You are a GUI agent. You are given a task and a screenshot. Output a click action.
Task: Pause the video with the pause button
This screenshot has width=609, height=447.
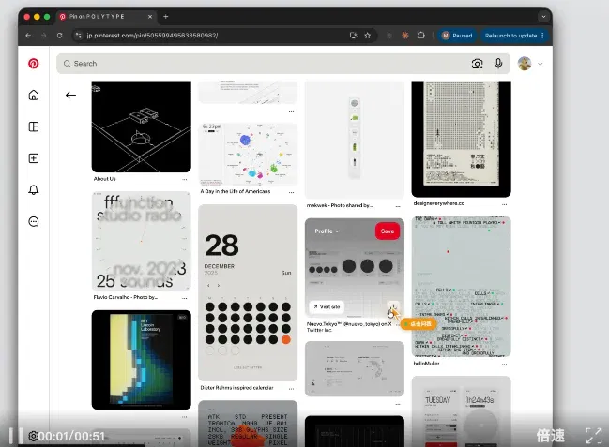pos(16,436)
